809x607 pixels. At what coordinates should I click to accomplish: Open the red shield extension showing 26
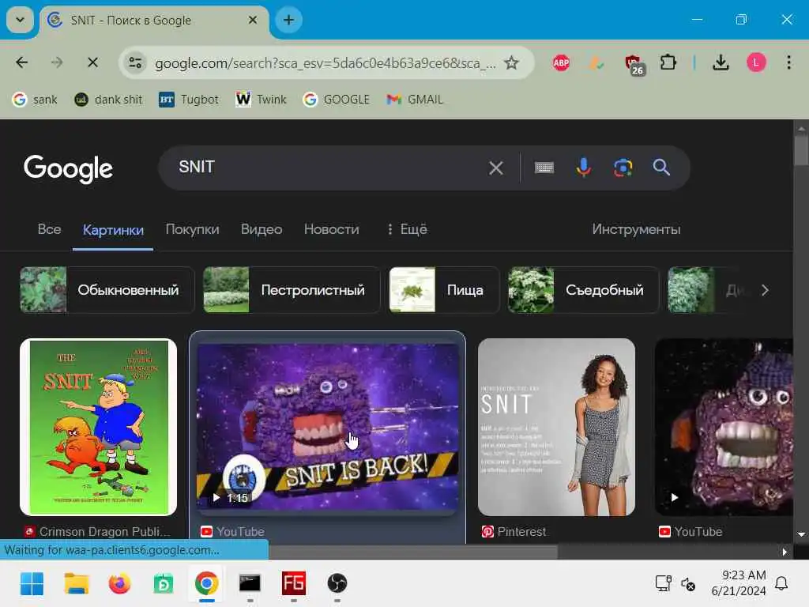click(634, 65)
